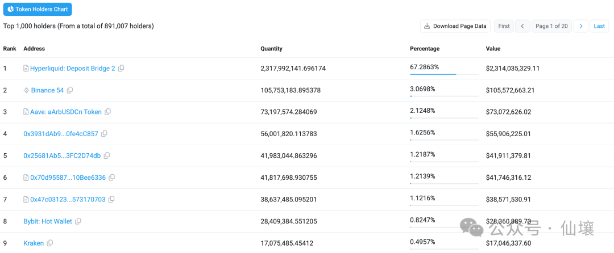Viewport: 614px width, 253px height.
Task: Open Hyperliquid: Deposit Bridge 2 holder link
Action: (x=72, y=69)
